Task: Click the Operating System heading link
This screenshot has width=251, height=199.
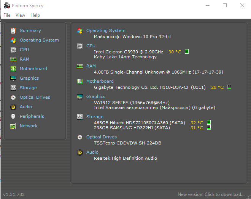Action: [x=106, y=30]
